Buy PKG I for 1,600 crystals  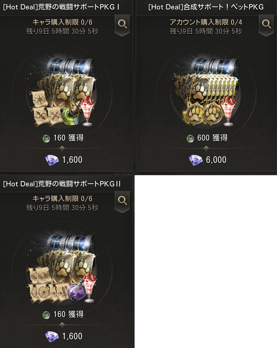(x=64, y=160)
